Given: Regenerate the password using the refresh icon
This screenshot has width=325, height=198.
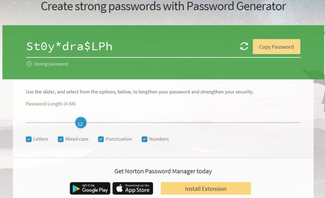Looking at the screenshot, I should (x=244, y=46).
